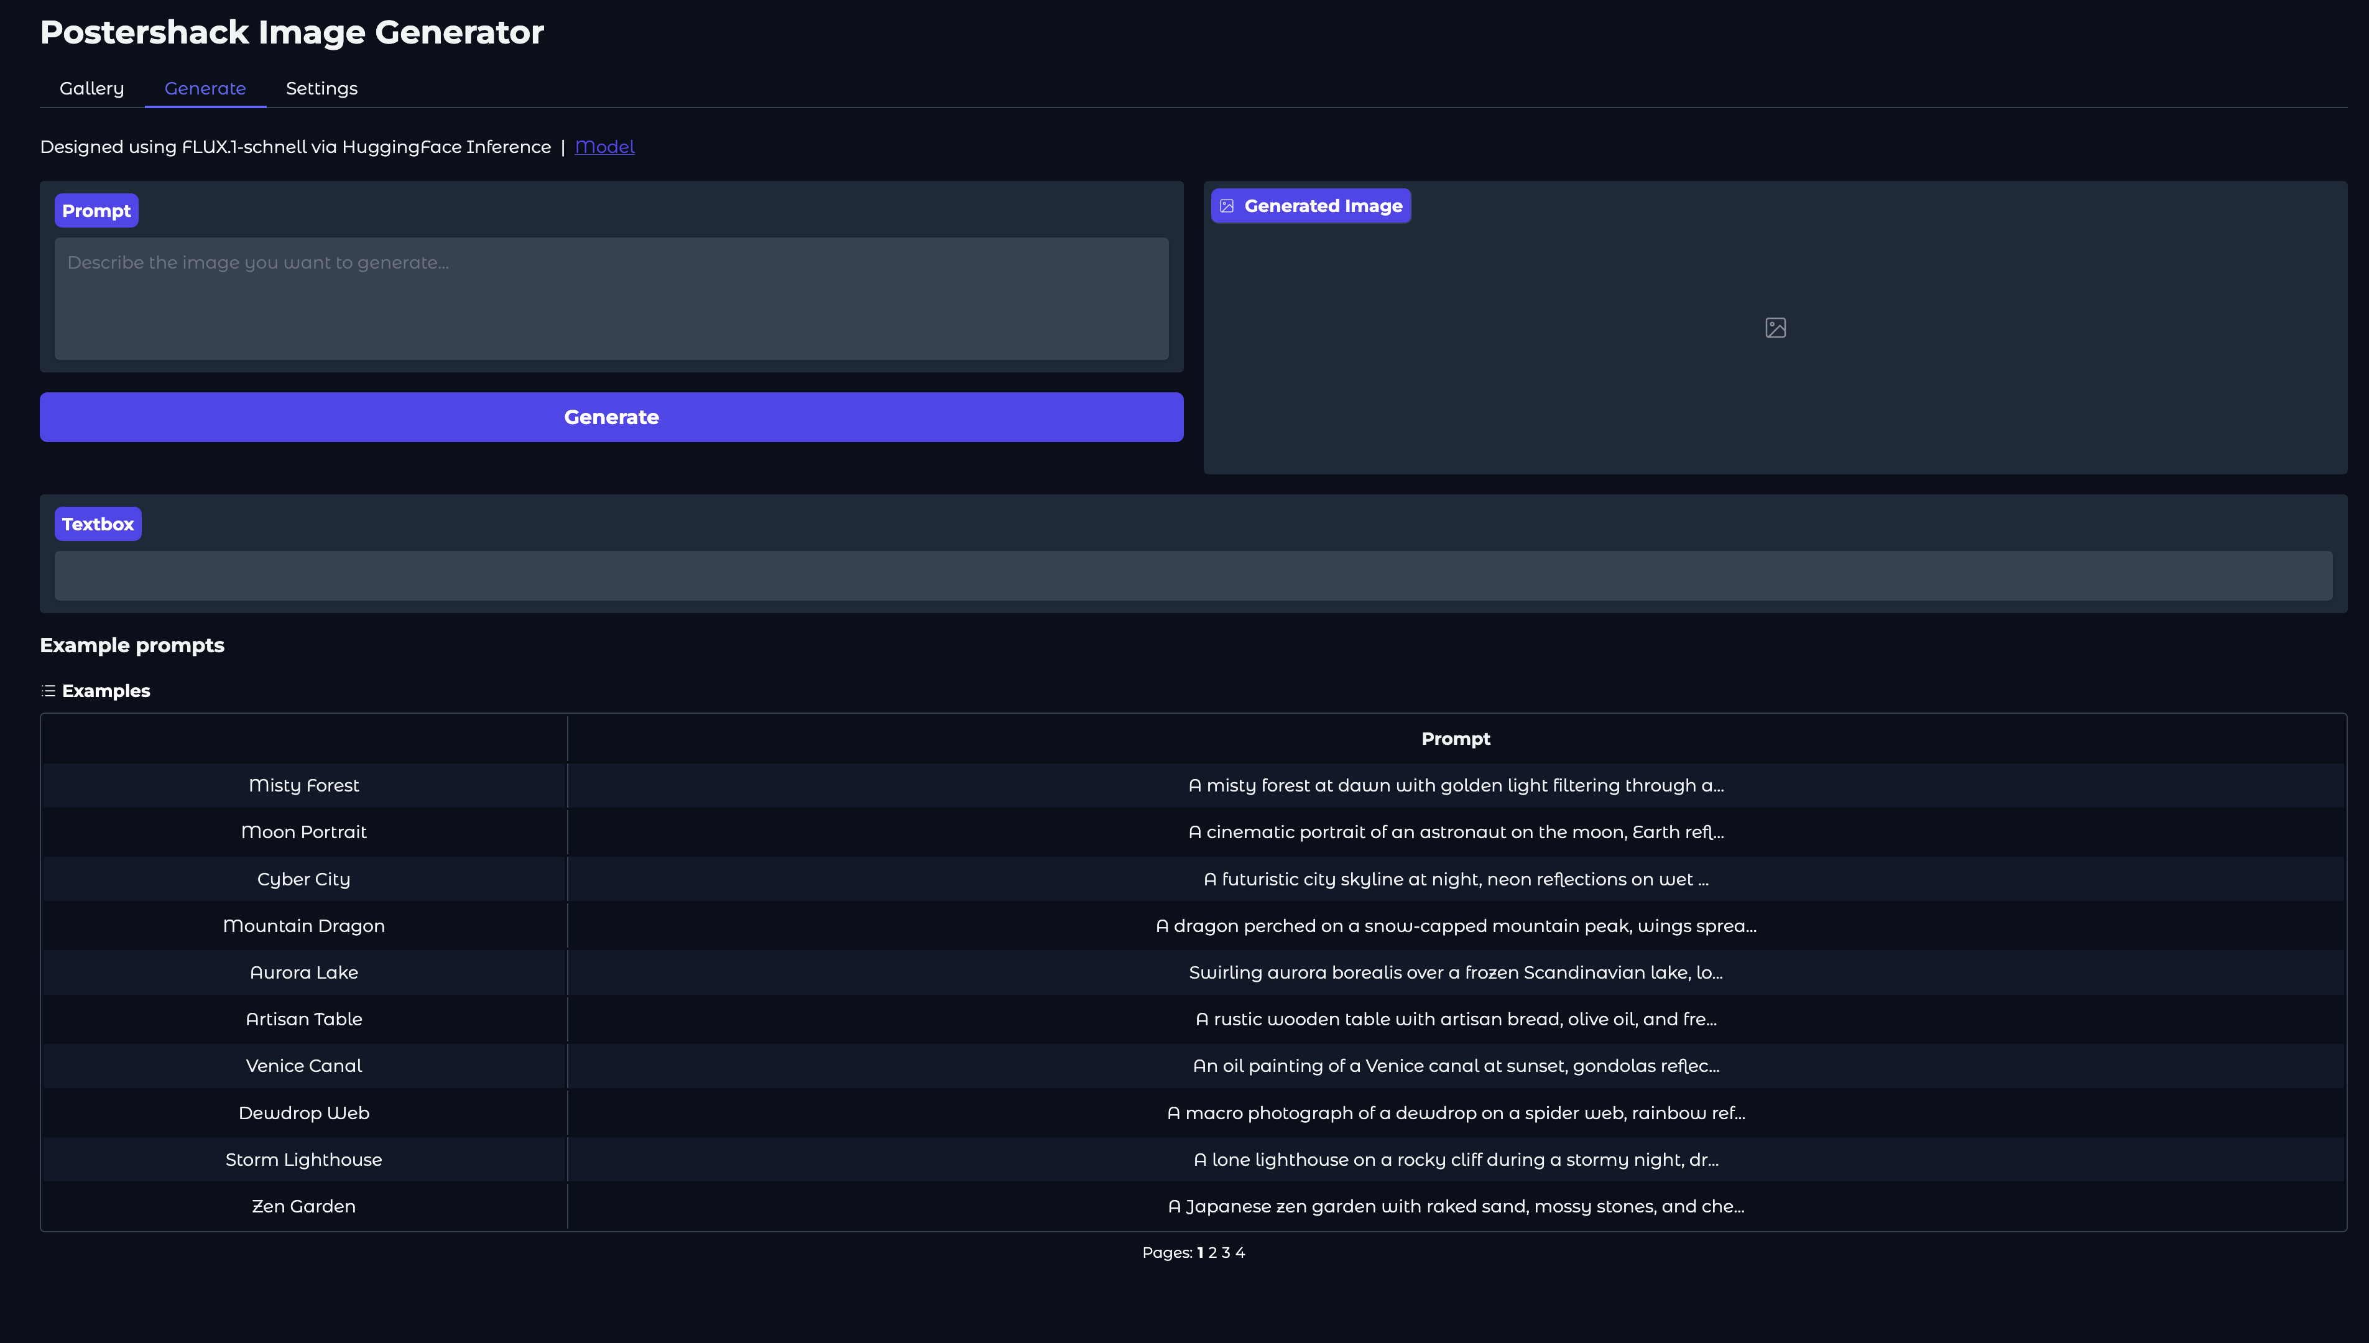Open the Settings tab
Viewport: 2369px width, 1343px height.
(321, 88)
